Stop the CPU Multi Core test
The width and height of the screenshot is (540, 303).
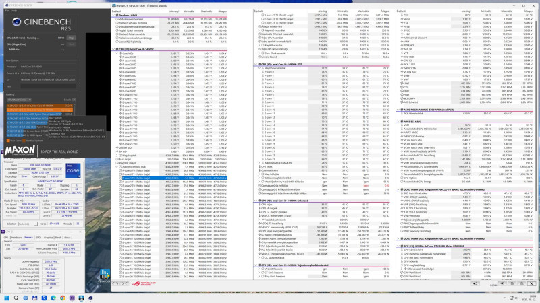71,38
